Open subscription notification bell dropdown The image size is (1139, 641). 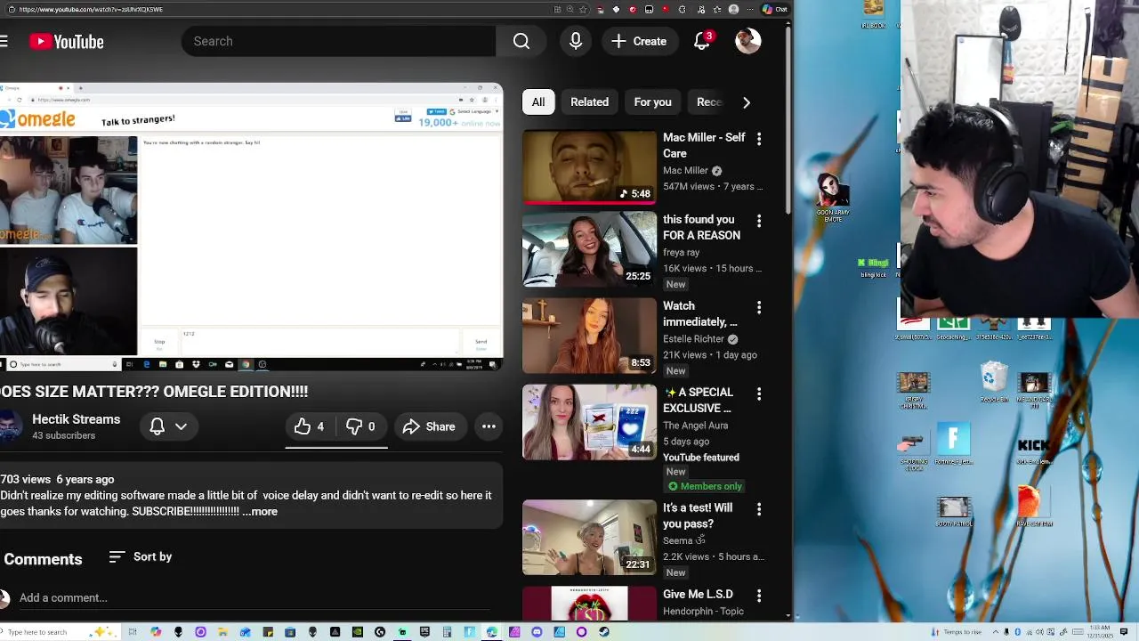coord(168,426)
